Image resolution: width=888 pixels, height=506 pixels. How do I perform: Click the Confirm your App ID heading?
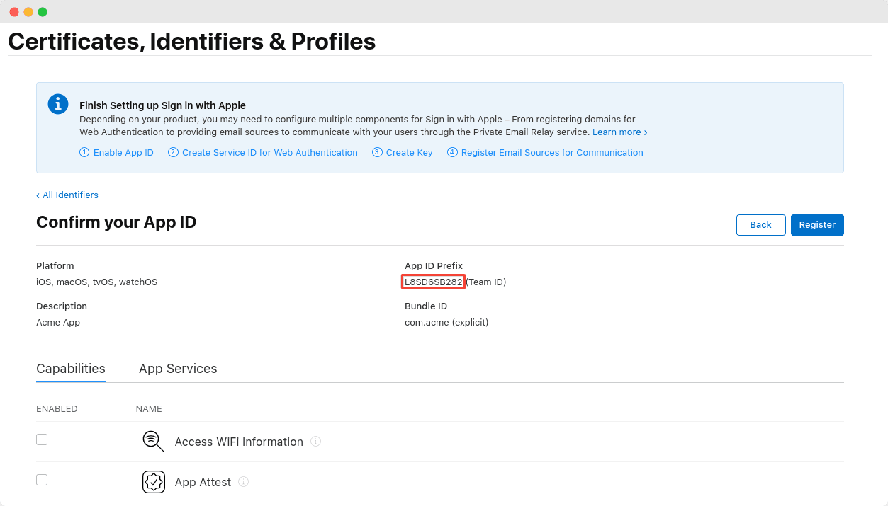116,222
